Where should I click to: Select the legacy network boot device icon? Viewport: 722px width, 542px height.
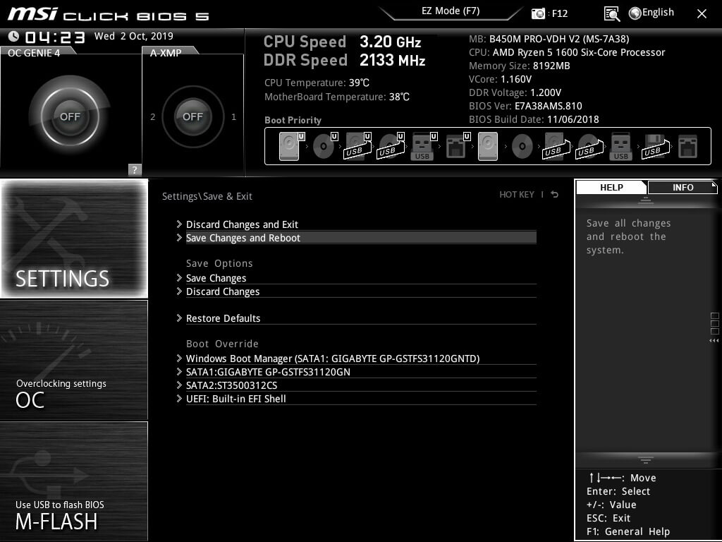pyautogui.click(x=688, y=147)
